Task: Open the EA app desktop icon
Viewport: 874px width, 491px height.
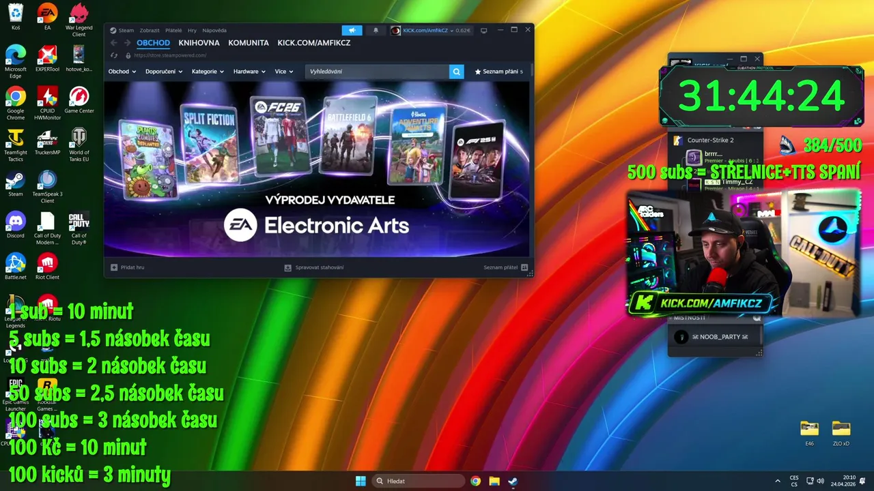Action: coord(47,18)
